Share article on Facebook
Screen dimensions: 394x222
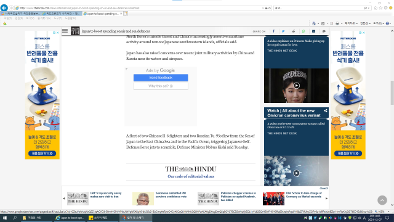pyautogui.click(x=273, y=31)
